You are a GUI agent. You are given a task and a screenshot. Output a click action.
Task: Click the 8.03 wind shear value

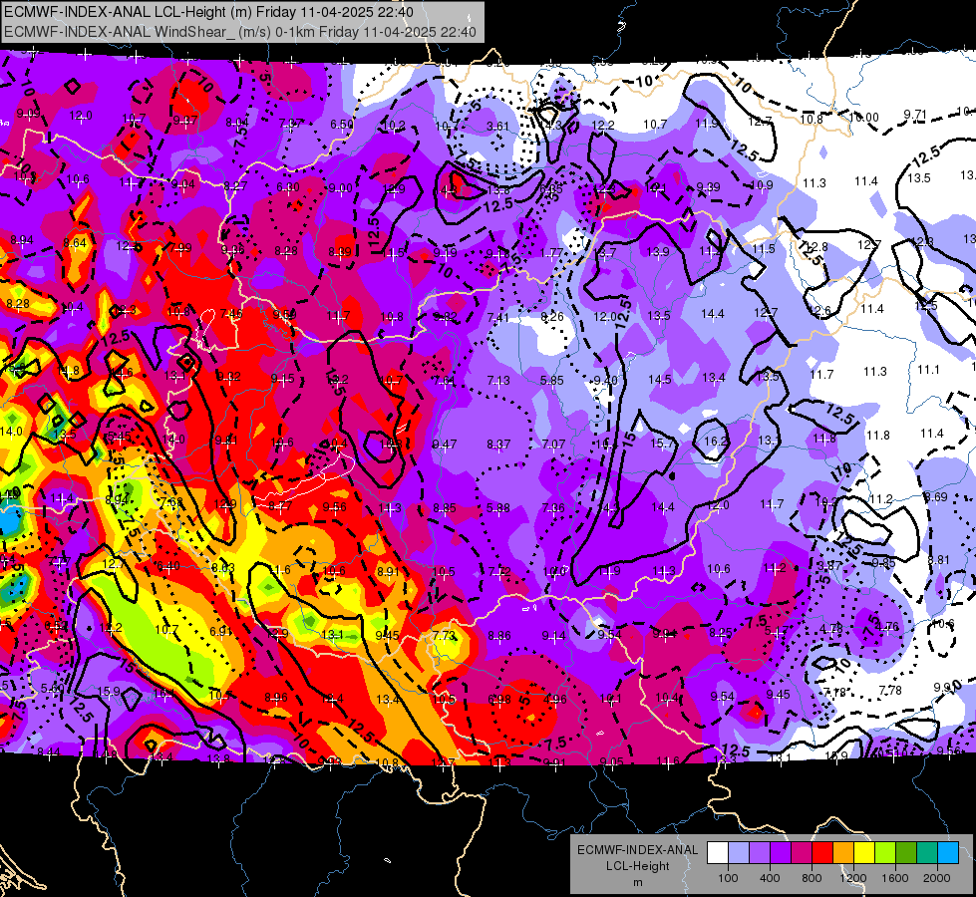click(x=223, y=567)
